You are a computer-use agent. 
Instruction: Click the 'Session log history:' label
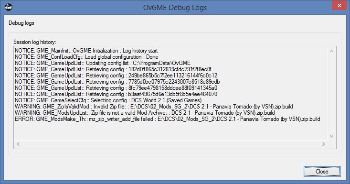point(35,42)
